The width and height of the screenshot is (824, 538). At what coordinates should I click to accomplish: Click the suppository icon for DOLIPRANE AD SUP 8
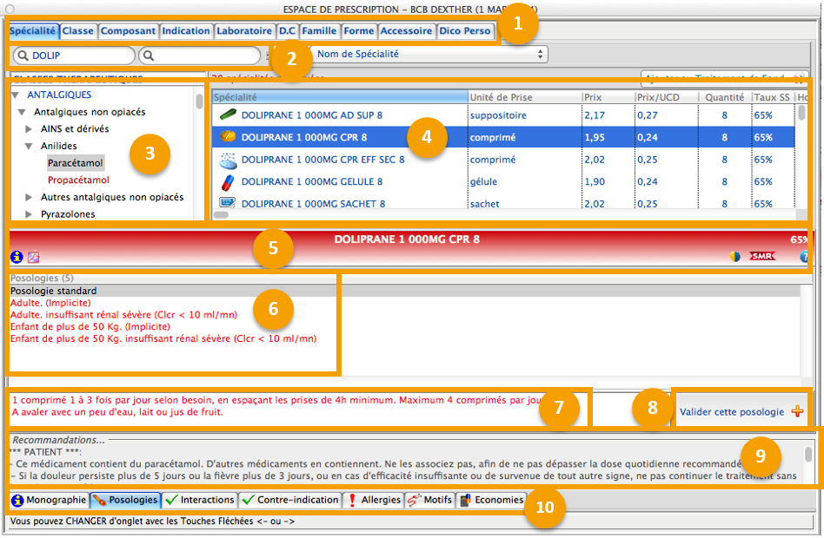228,115
